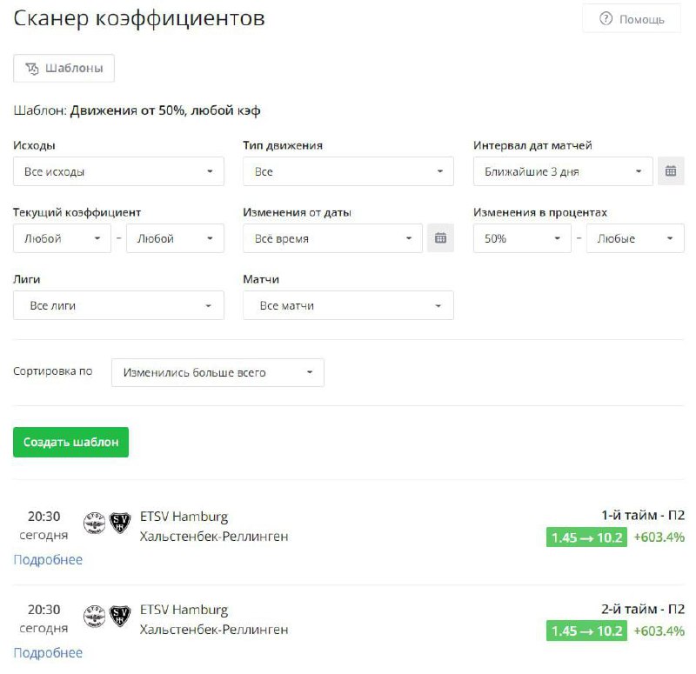Open the maximum current coefficient dropdown
This screenshot has height=674, width=696.
[x=175, y=238]
